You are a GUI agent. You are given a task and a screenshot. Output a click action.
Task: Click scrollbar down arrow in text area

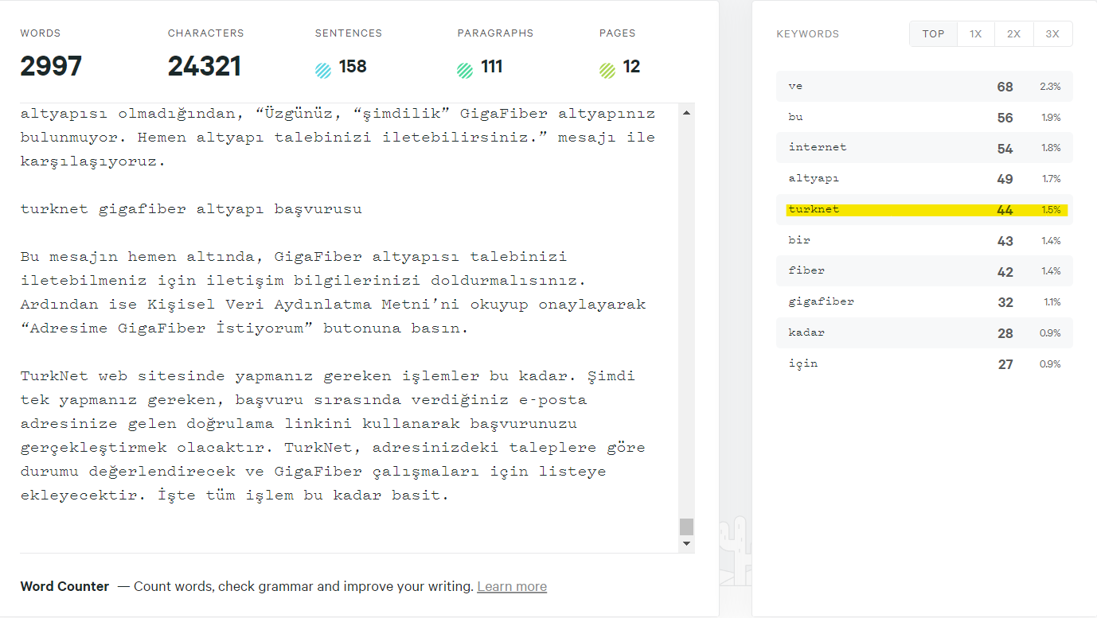point(686,543)
